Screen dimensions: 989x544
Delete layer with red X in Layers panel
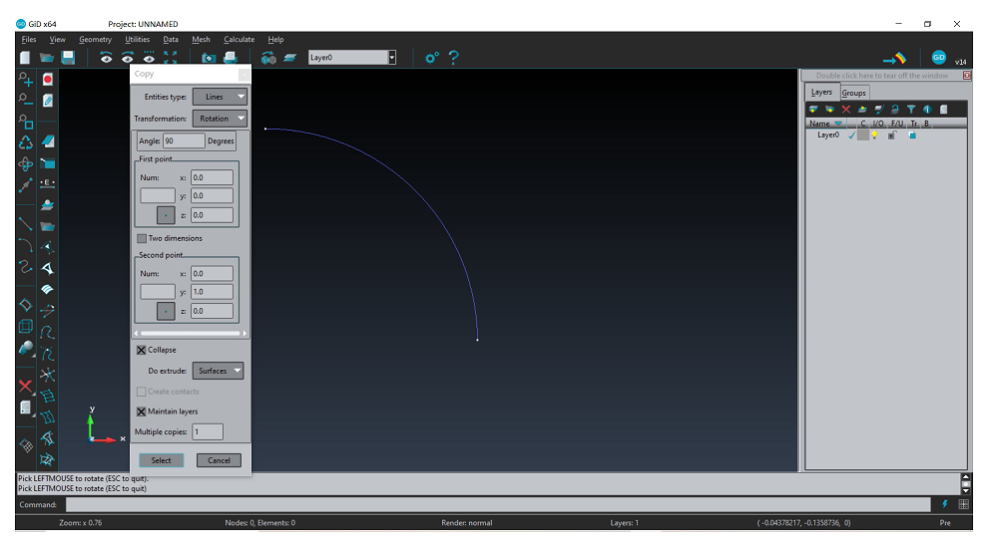846,110
